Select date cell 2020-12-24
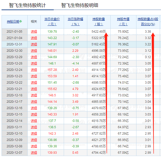Viewport: 161px width, 157px height. [x=15, y=70]
